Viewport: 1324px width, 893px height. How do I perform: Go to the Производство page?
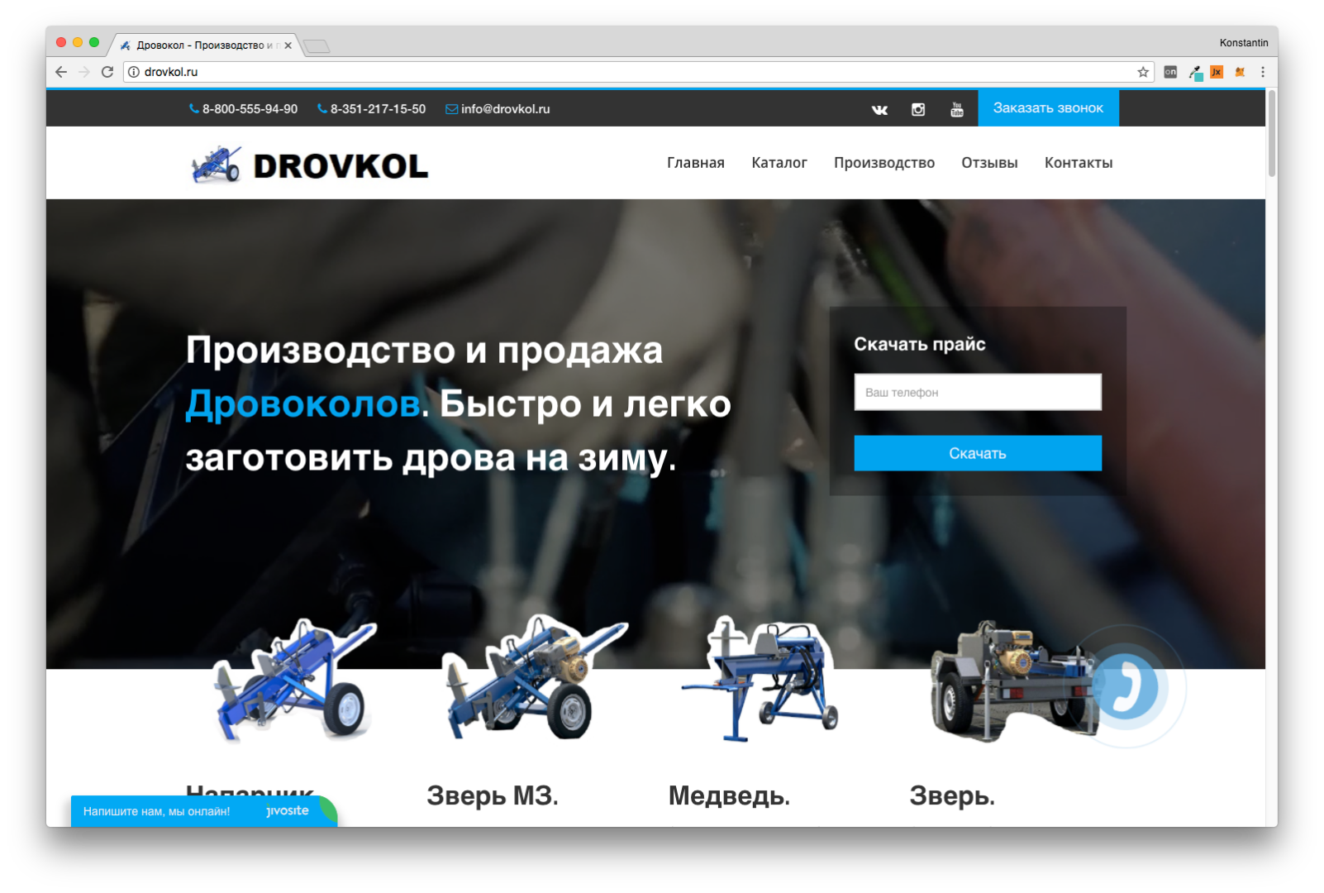[883, 163]
